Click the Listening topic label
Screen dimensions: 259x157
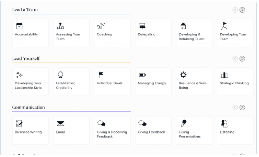(227, 132)
